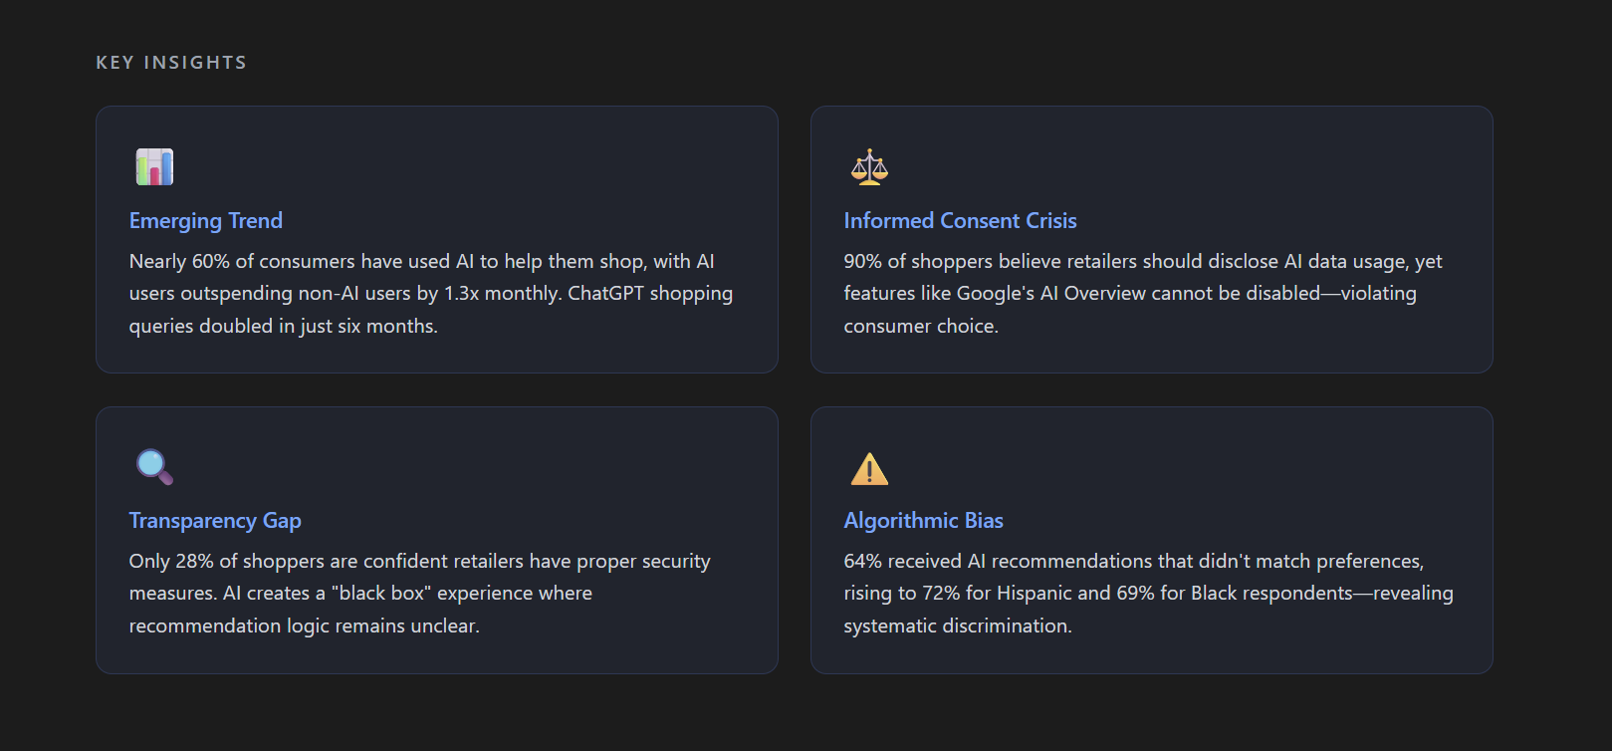Click the magnifying glass icon
1612x751 pixels.
click(x=154, y=467)
